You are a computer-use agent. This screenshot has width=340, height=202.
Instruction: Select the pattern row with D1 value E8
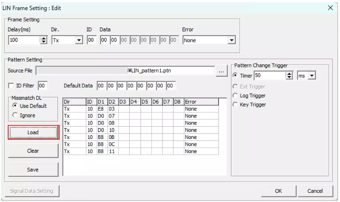(136, 109)
